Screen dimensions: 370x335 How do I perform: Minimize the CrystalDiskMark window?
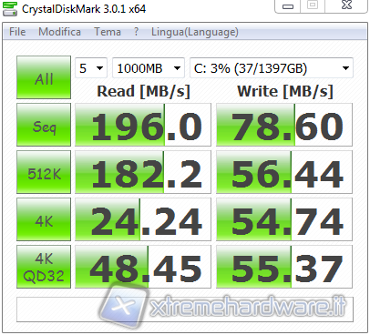click(x=288, y=6)
